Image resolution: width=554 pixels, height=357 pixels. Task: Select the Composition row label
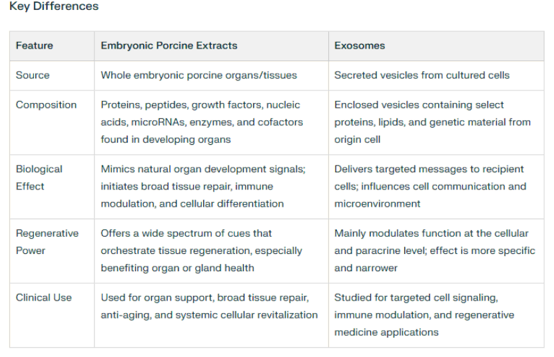(46, 105)
